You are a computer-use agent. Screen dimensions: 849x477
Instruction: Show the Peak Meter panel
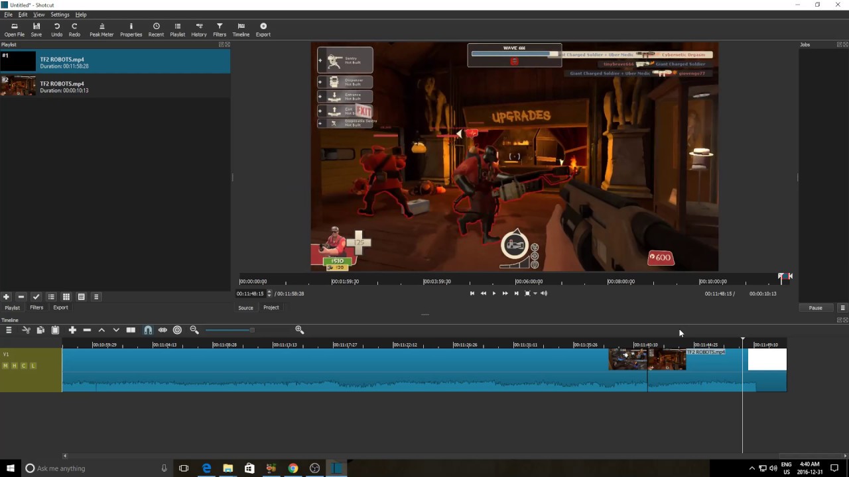pyautogui.click(x=101, y=30)
